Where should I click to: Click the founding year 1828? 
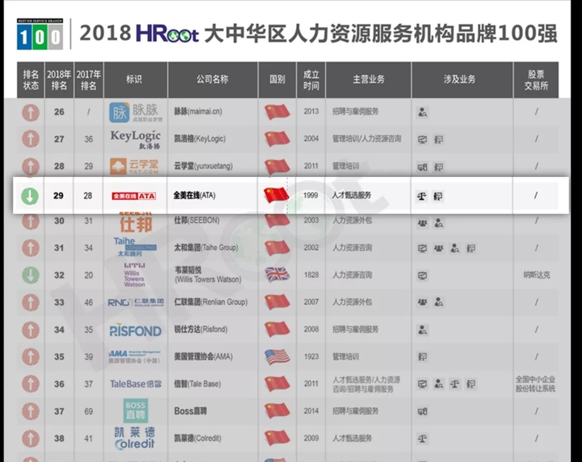311,275
